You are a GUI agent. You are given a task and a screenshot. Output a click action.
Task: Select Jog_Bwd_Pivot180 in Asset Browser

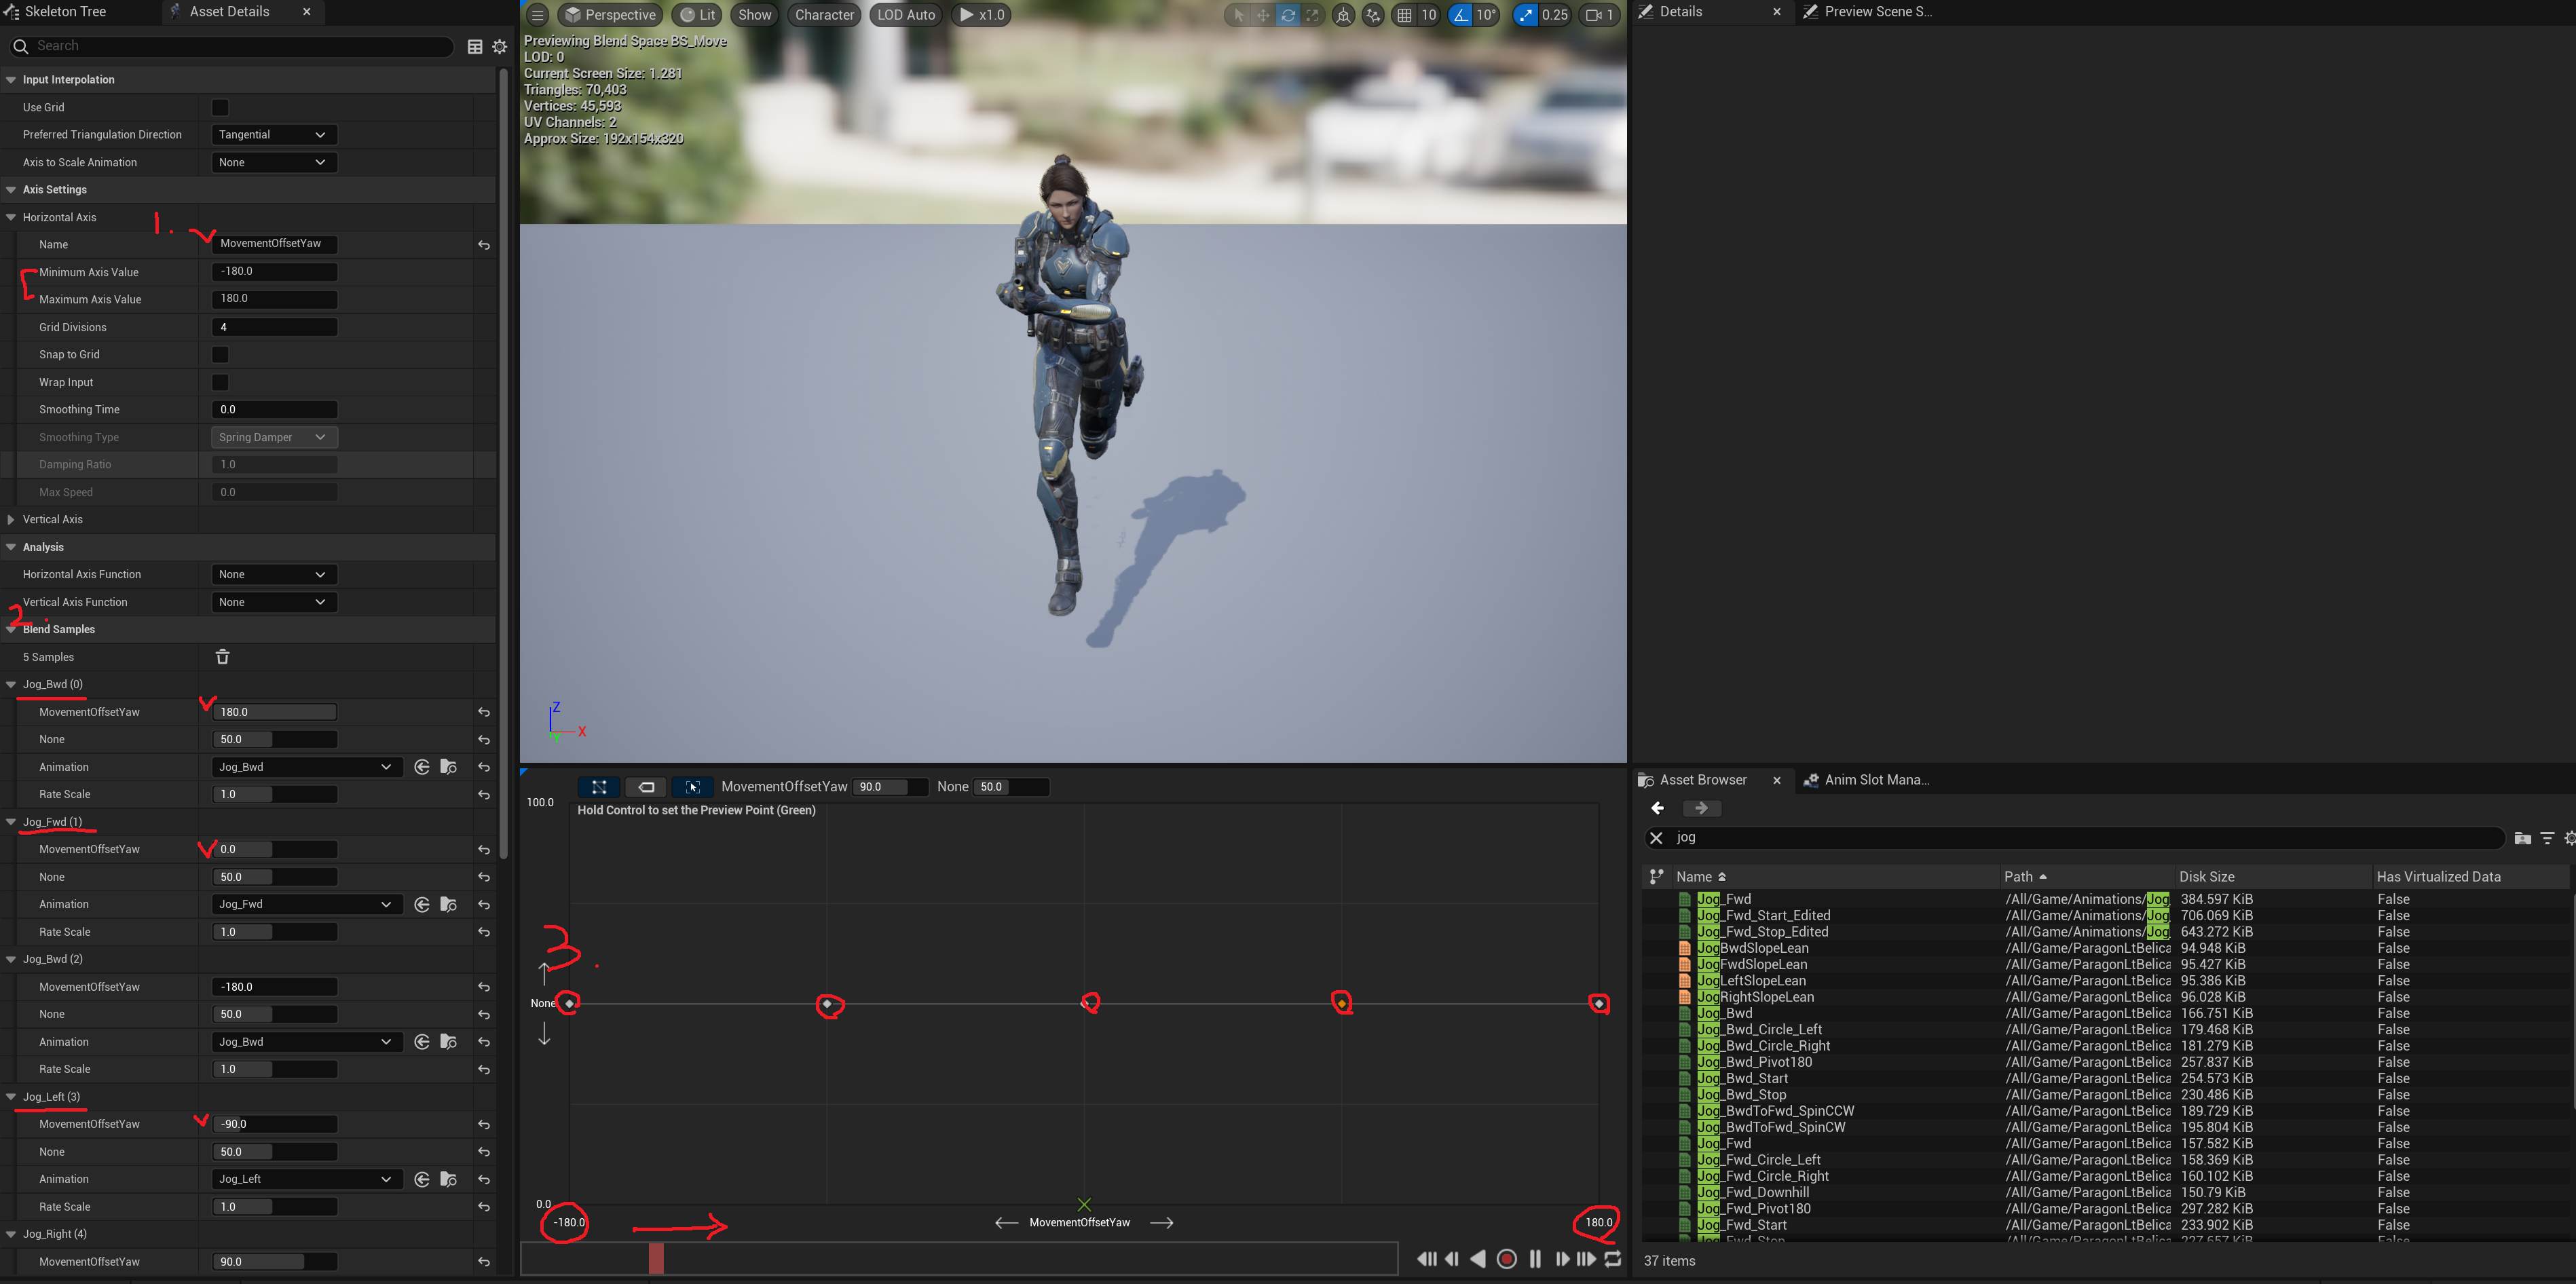pos(1754,1062)
